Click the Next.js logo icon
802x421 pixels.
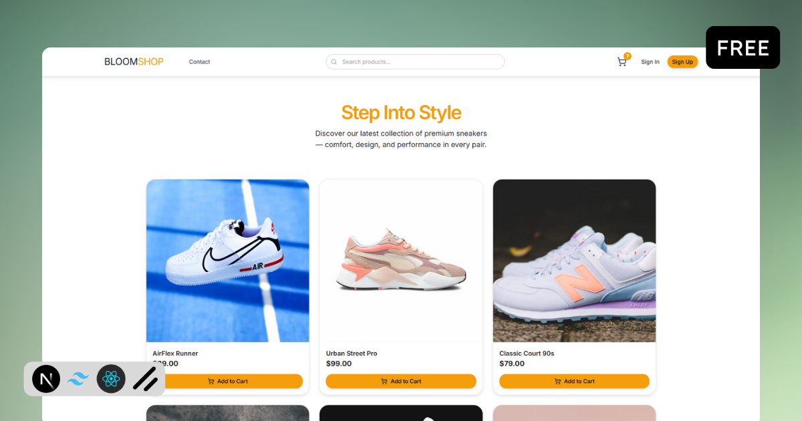pos(46,379)
